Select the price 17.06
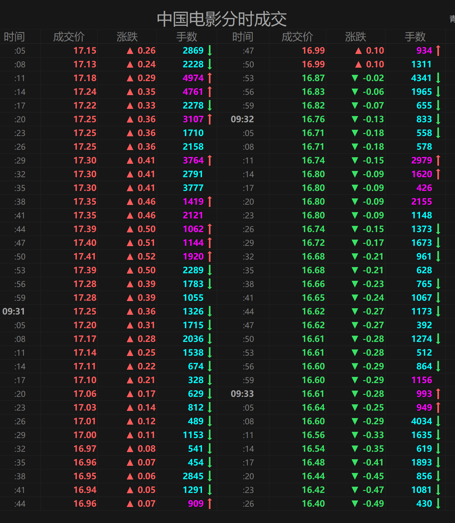 [85, 394]
